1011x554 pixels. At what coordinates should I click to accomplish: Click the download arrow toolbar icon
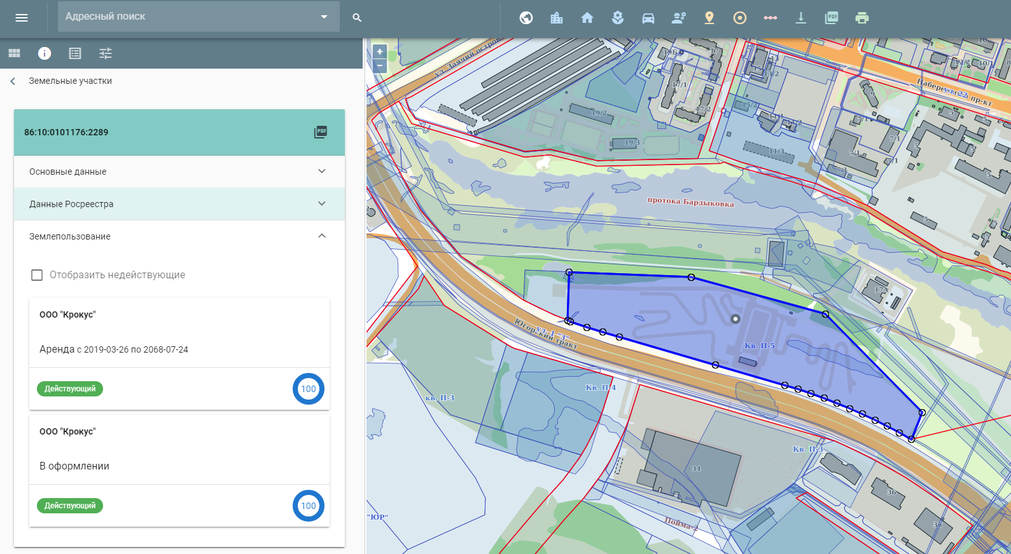(x=801, y=18)
